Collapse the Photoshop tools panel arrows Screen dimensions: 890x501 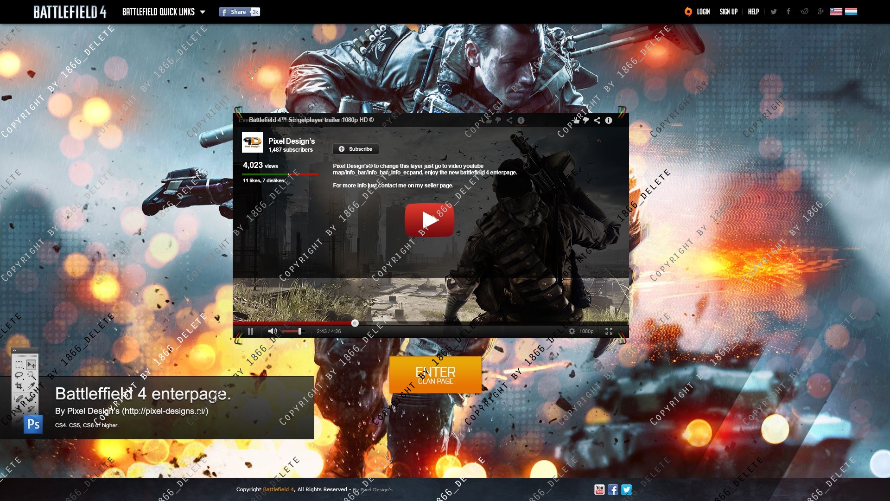[14, 350]
